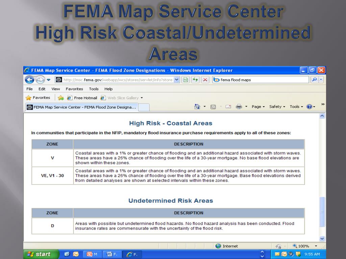346x259 pixels.
Task: Click the taskbar toolbar down arrow
Action: click(262, 257)
